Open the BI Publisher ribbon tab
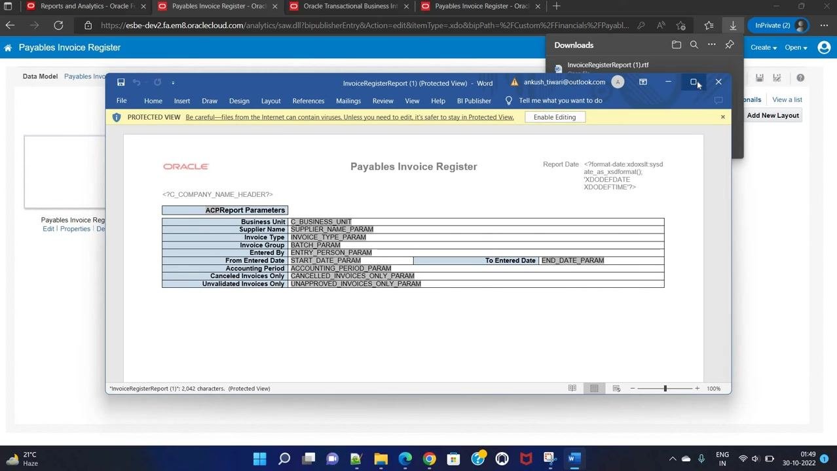The height and width of the screenshot is (471, 837). [x=474, y=101]
